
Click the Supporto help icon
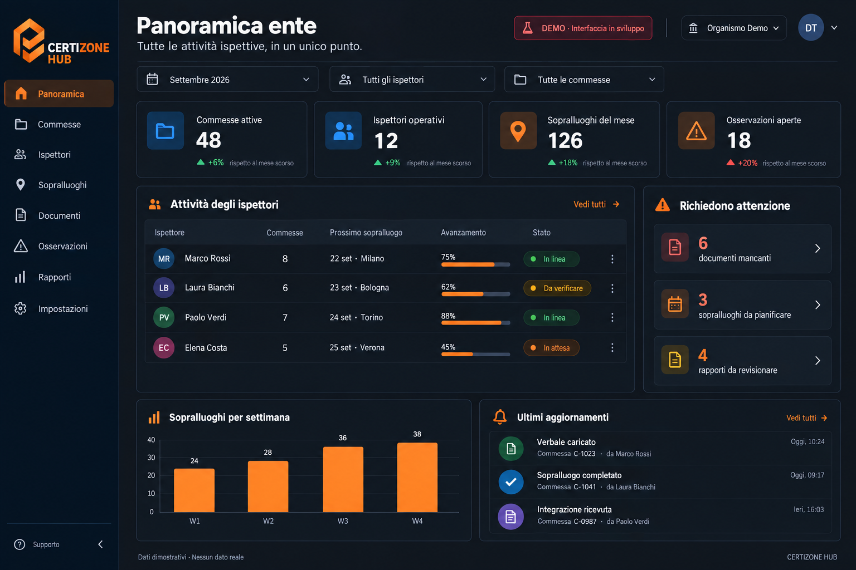click(x=20, y=544)
